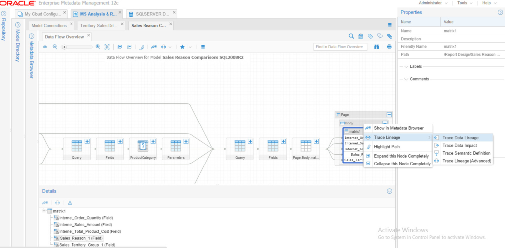Image resolution: width=505 pixels, height=248 pixels.
Task: Click the printer icon
Action: pyautogui.click(x=389, y=47)
